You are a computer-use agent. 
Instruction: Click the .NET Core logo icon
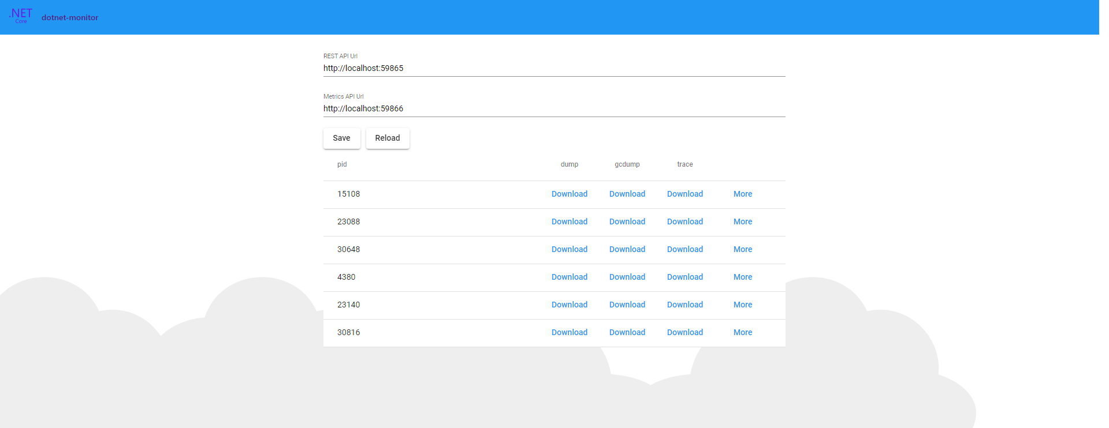[x=21, y=16]
